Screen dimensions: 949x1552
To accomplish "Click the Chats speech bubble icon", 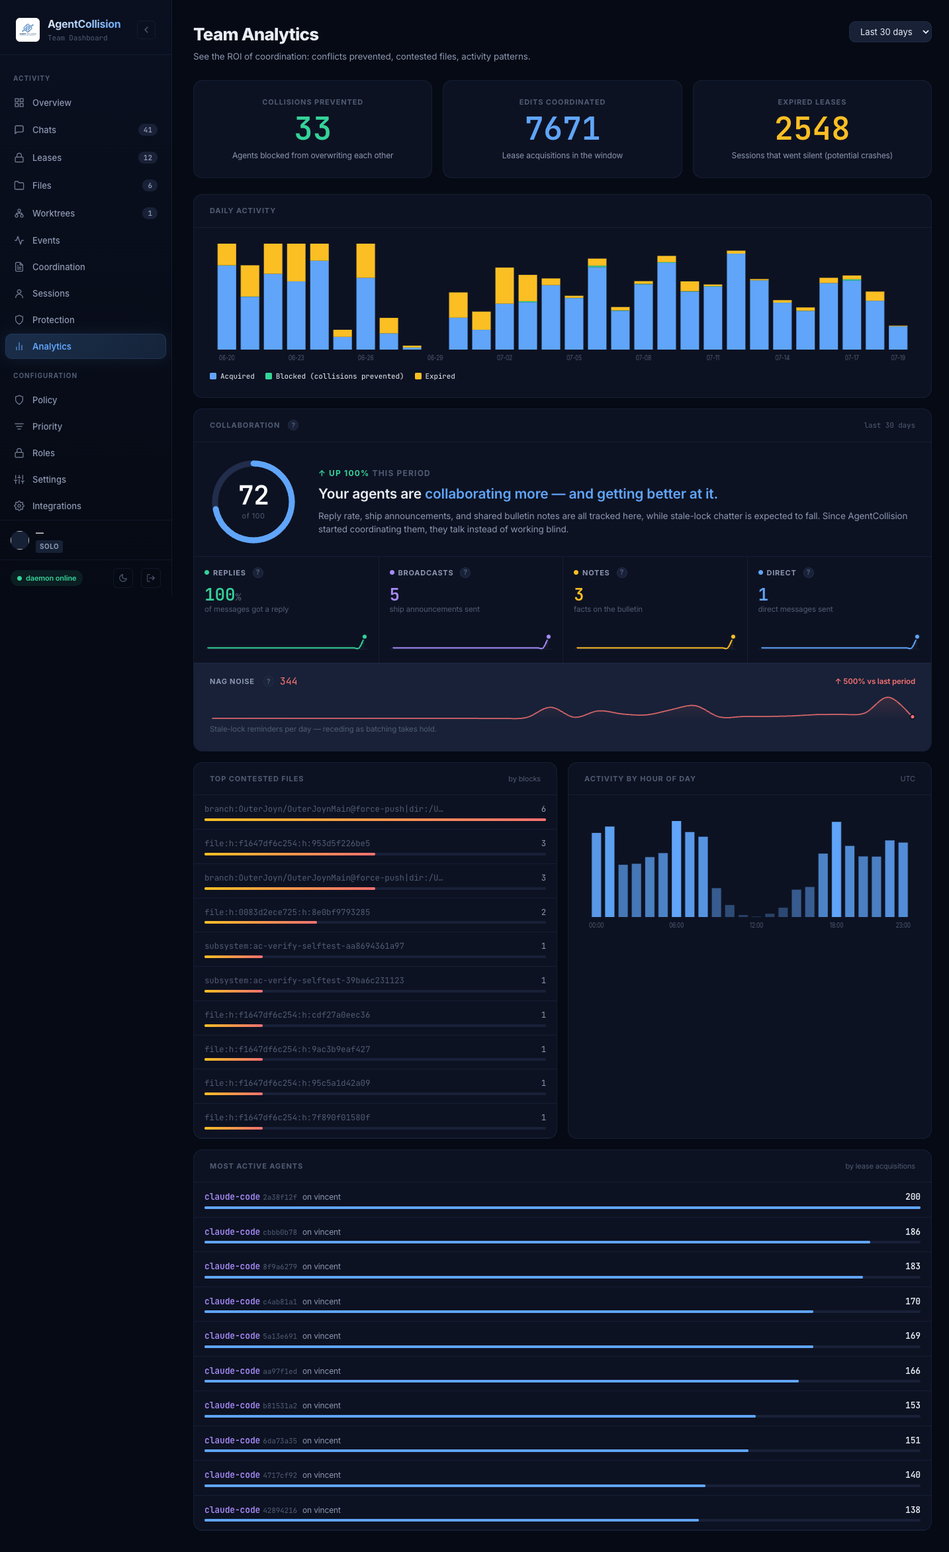I will 19,130.
